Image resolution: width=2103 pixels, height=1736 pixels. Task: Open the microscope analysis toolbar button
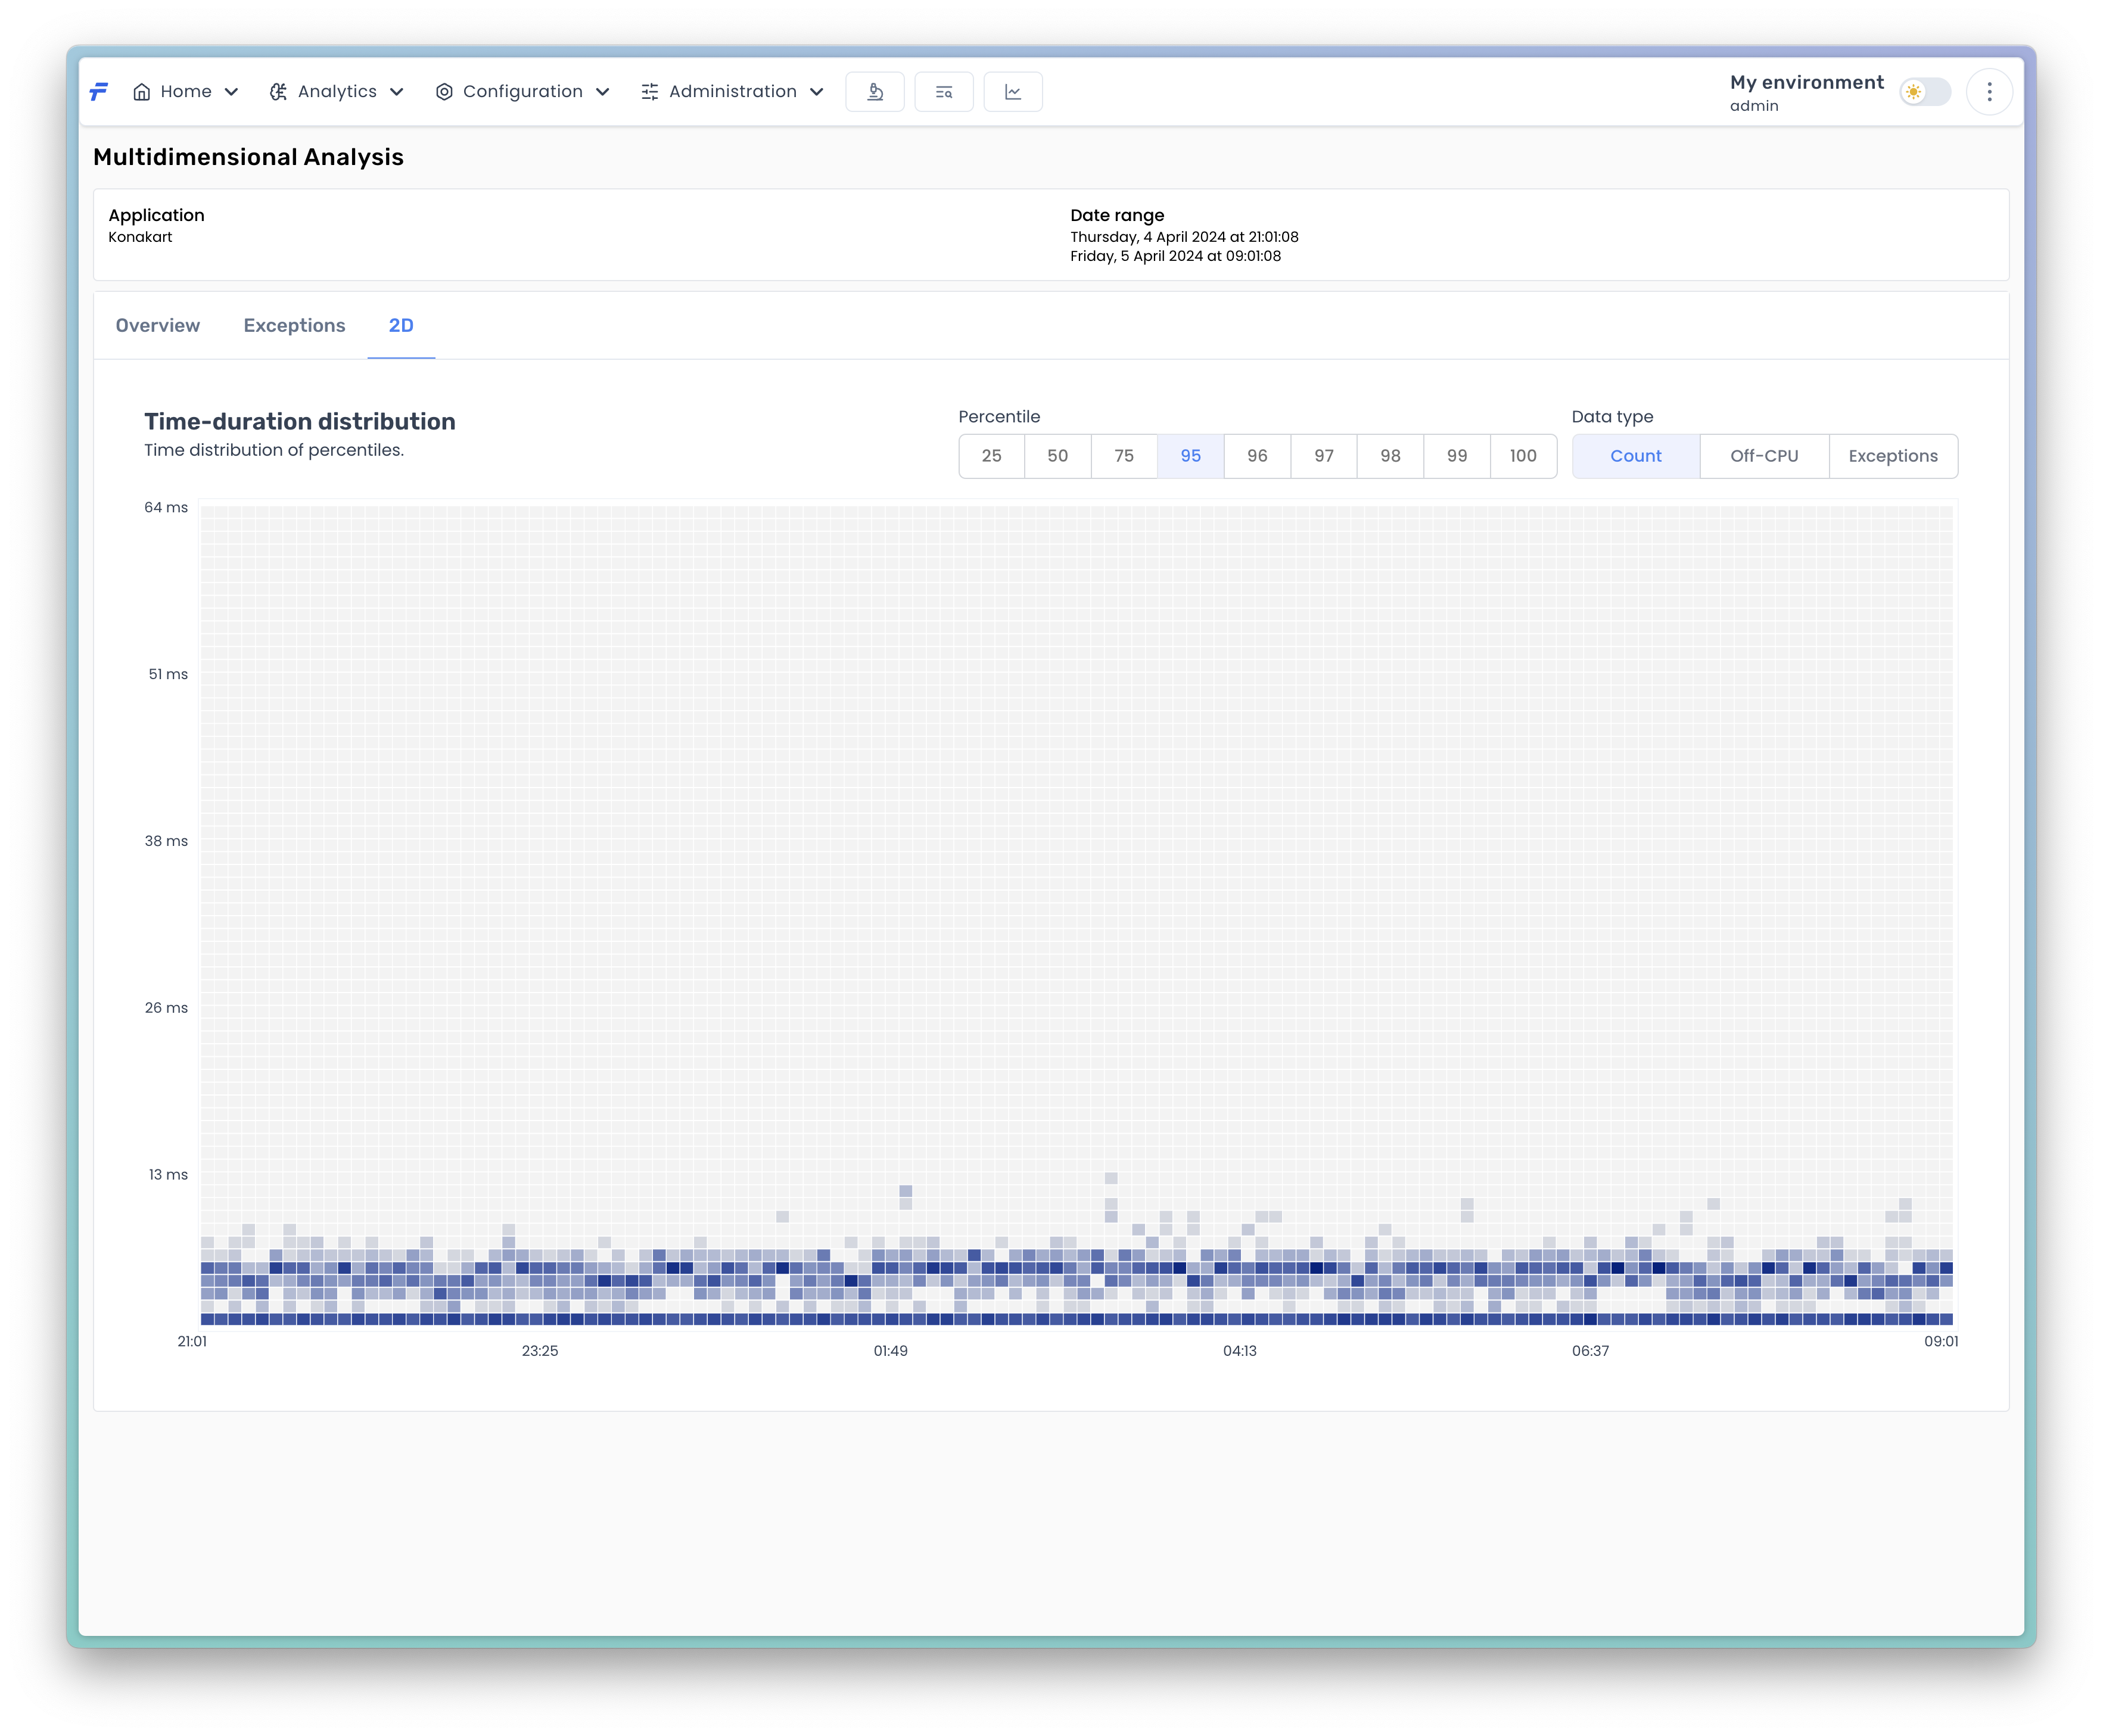click(875, 92)
